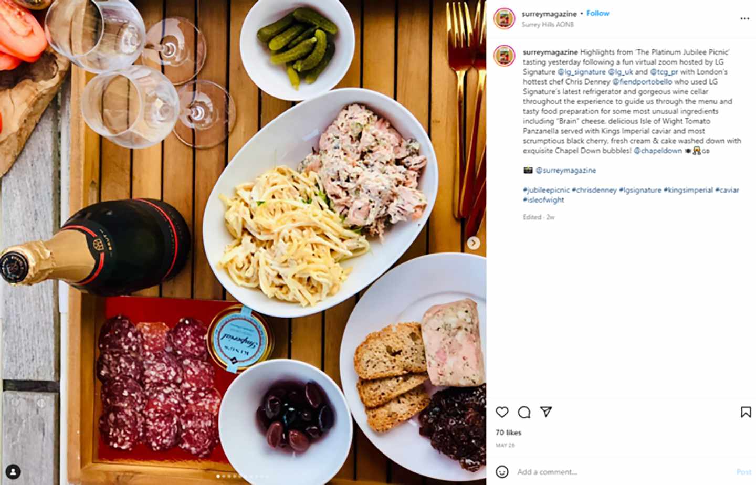Follow the surreymagazine account

tap(597, 13)
